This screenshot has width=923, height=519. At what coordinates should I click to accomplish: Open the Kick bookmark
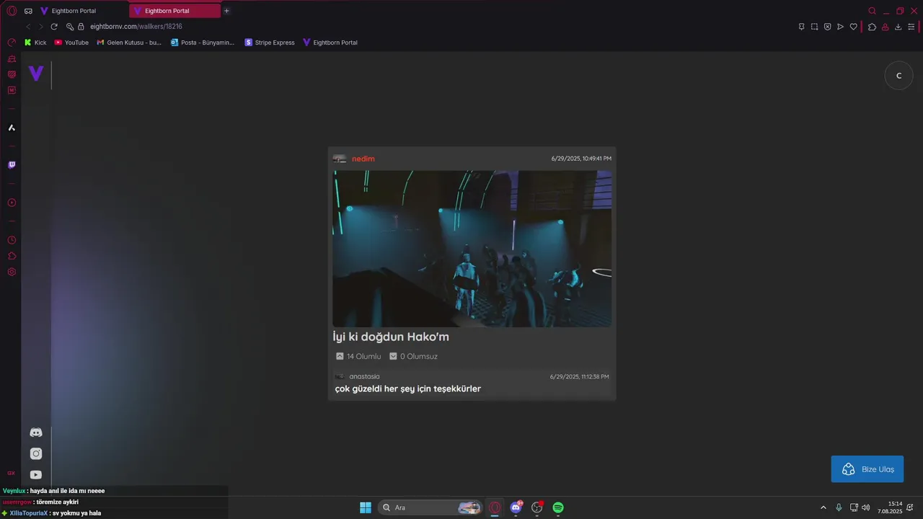[x=35, y=43]
